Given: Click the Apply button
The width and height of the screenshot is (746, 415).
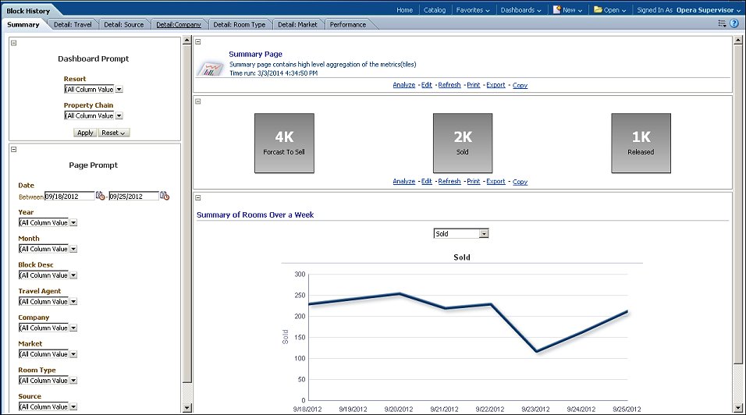Looking at the screenshot, I should (85, 133).
